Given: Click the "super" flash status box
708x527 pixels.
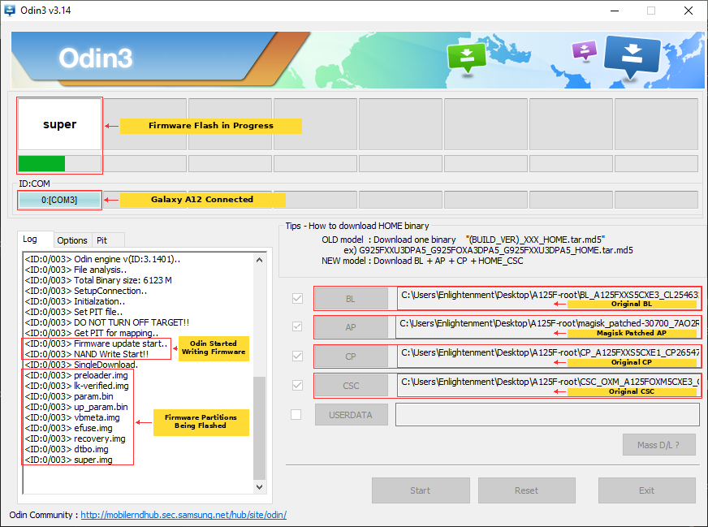Looking at the screenshot, I should 59,124.
